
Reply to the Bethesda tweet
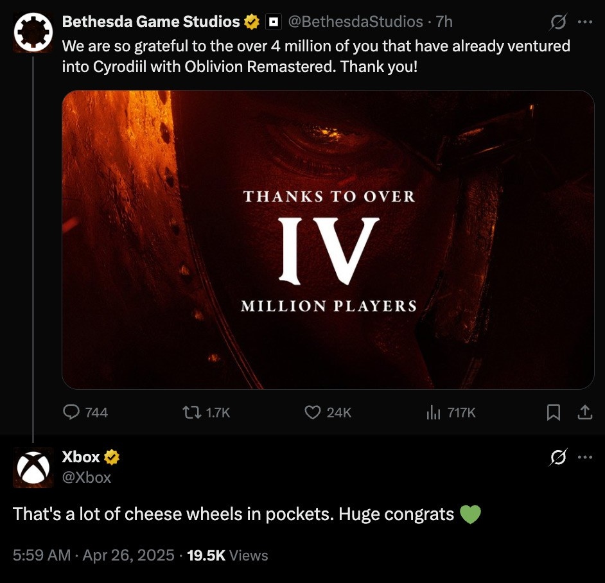[x=85, y=412]
